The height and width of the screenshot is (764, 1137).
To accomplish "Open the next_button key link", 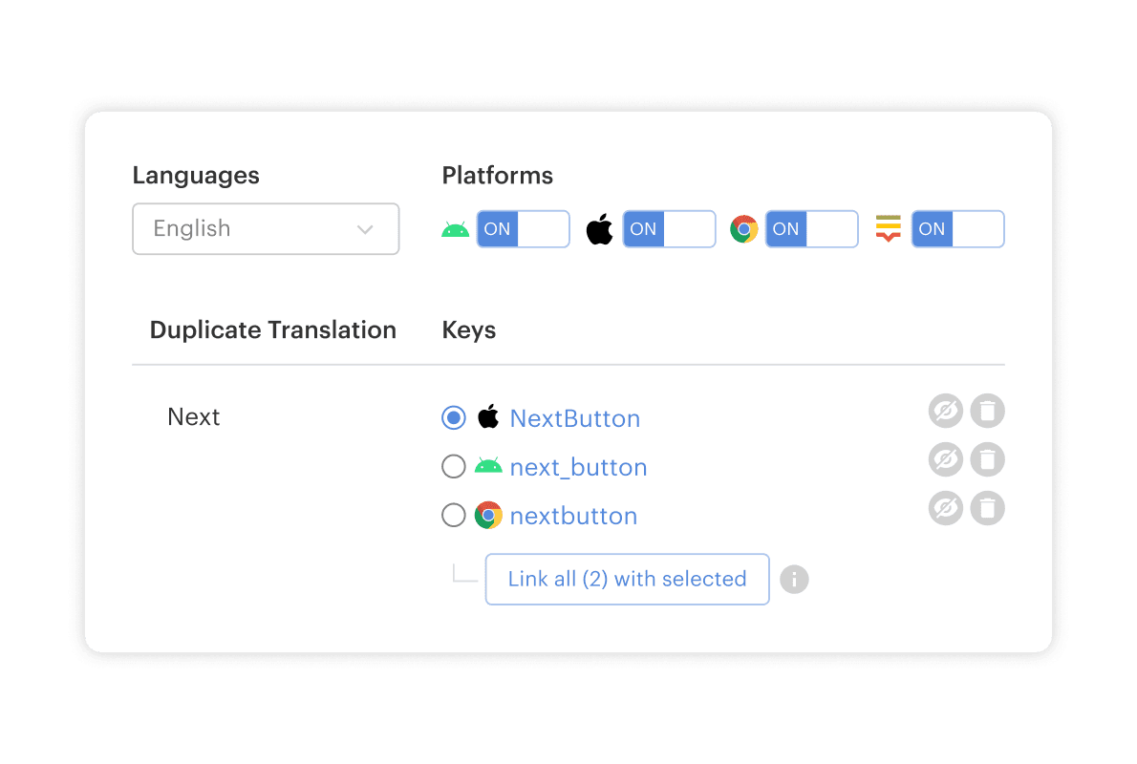I will pos(578,467).
